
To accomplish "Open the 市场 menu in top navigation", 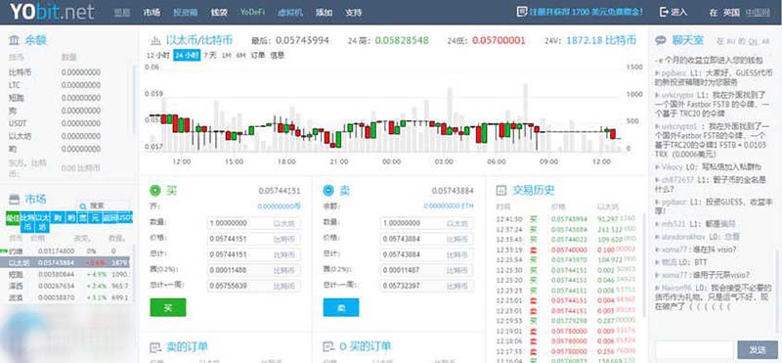I will pos(152,13).
